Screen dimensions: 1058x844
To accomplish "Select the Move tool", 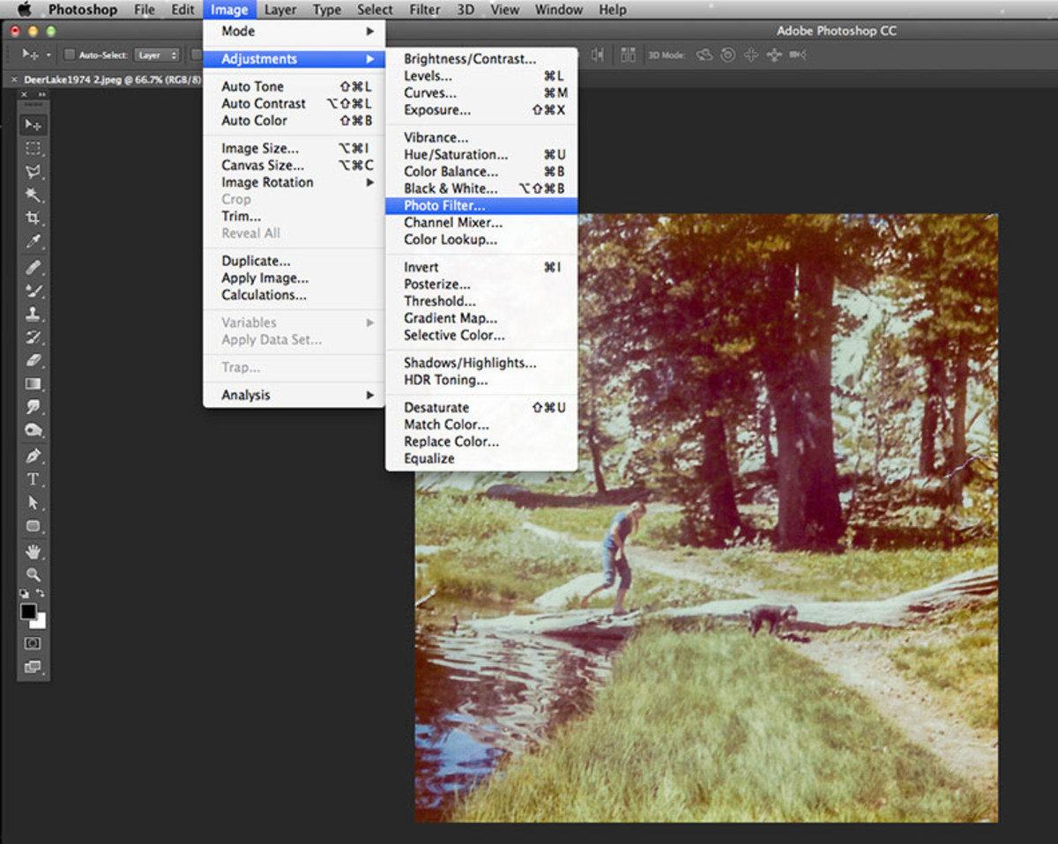I will 34,124.
